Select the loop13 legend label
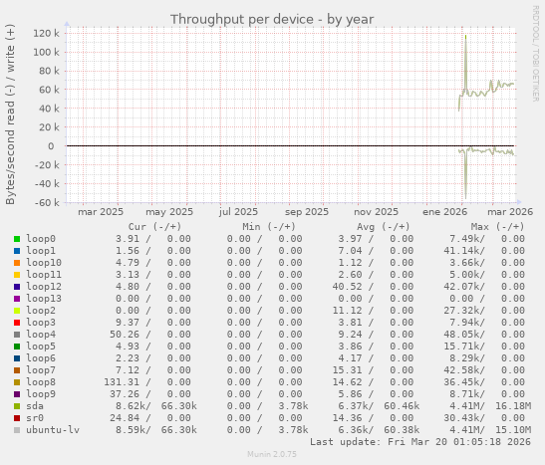This screenshot has height=465, width=545. 44,299
